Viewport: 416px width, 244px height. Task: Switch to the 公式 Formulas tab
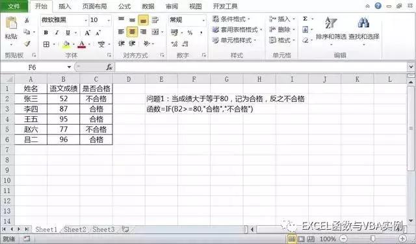124,6
